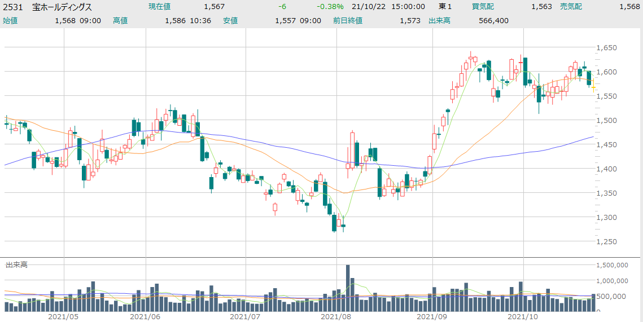Select the 東1 market indicator

[445, 7]
